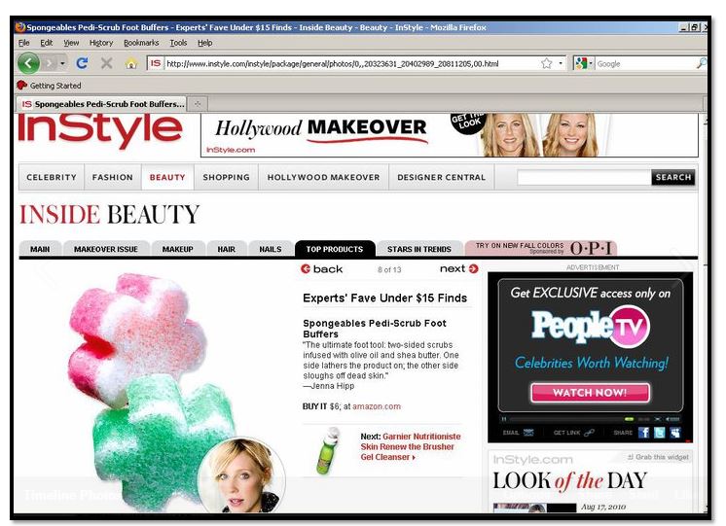Image resolution: width=726 pixels, height=526 pixels.
Task: Open Hollywood Makeover in the navigation bar
Action: click(323, 177)
